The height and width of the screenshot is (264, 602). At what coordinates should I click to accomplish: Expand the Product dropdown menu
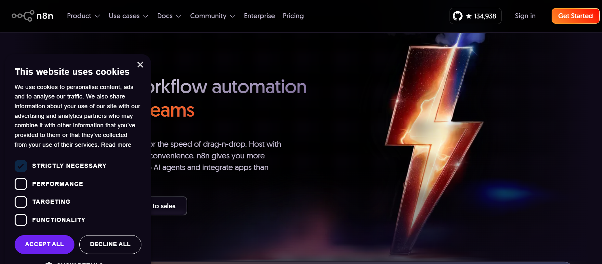[x=83, y=16]
